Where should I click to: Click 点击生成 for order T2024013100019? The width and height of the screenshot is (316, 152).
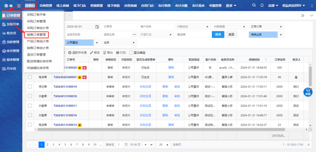(145, 87)
